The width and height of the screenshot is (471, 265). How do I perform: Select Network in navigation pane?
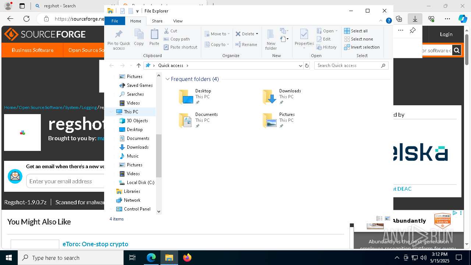[x=128, y=200]
